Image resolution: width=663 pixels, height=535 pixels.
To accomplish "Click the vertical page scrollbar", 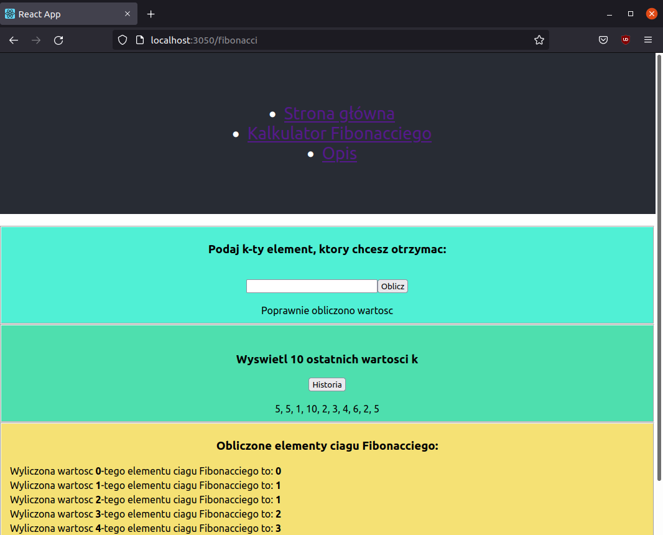I will tap(659, 266).
